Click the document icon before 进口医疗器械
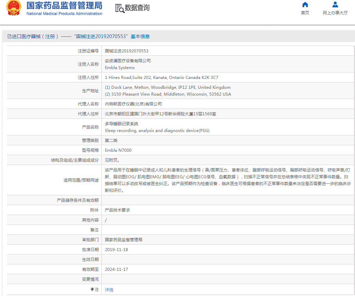This screenshot has height=296, width=355. 9,36
